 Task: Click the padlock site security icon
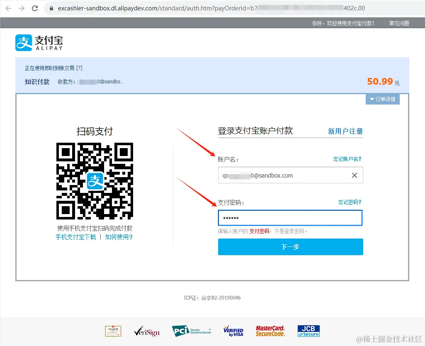tap(51, 8)
